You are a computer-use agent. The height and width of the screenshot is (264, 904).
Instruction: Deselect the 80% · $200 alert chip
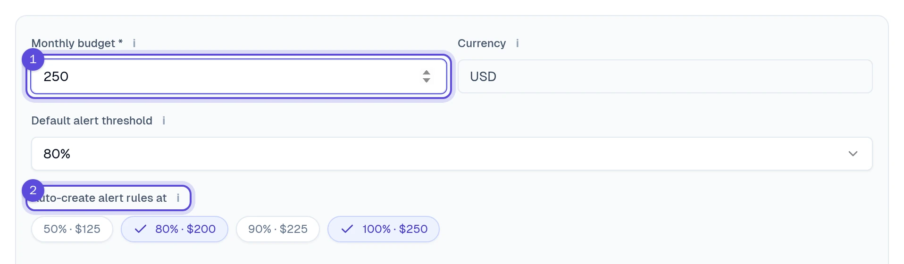(175, 229)
